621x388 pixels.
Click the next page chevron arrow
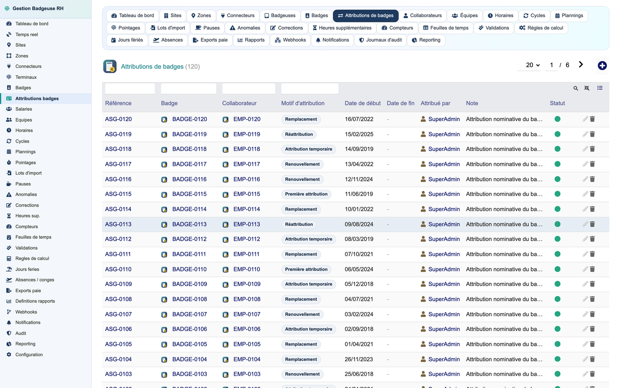581,64
